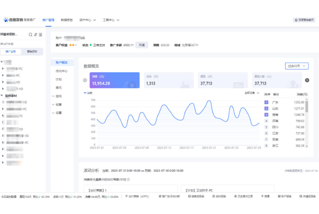The width and height of the screenshot is (319, 214).
Task: Open the 工具中心 top navigation menu
Action: 111,20
